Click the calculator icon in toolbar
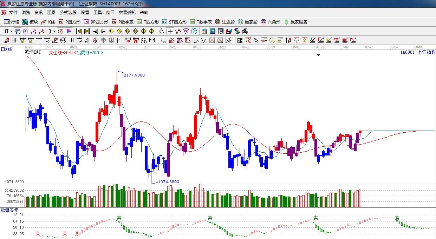Viewport: 436px width, 239px height. (212, 31)
